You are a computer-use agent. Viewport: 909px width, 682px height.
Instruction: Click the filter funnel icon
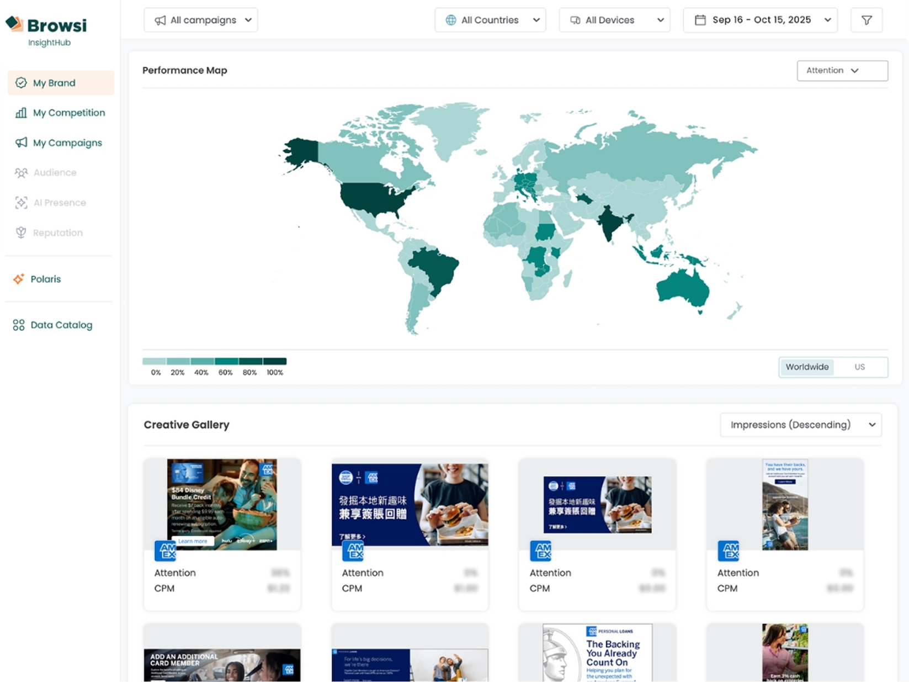pos(866,20)
